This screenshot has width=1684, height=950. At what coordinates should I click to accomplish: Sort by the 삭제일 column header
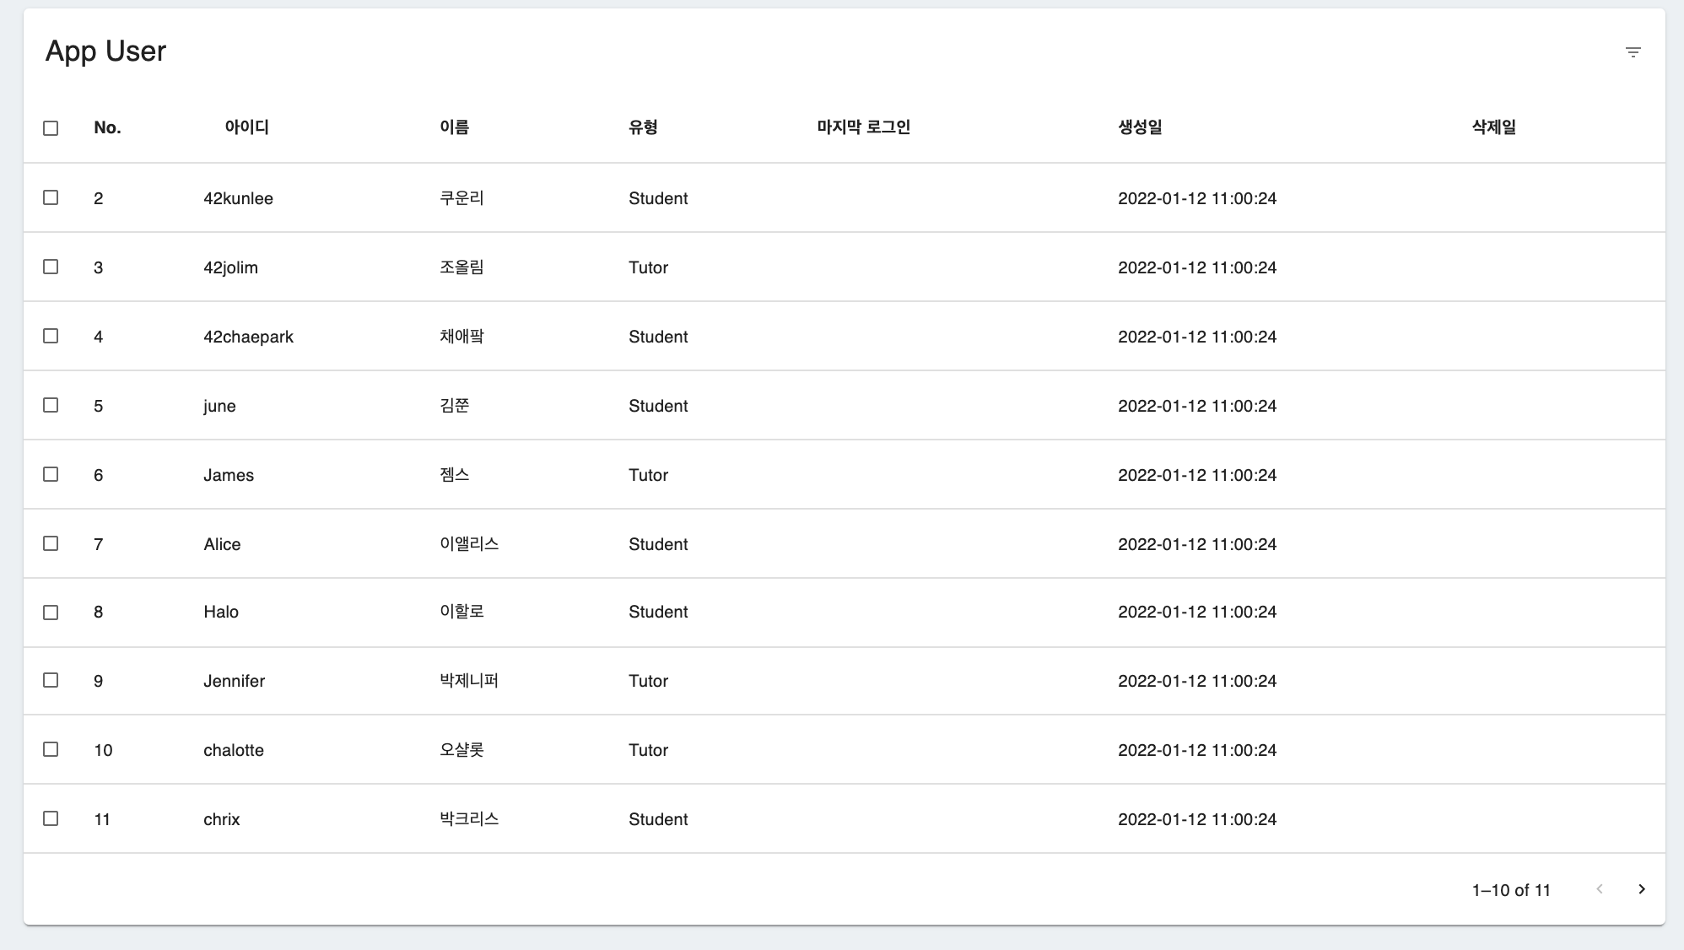point(1494,127)
